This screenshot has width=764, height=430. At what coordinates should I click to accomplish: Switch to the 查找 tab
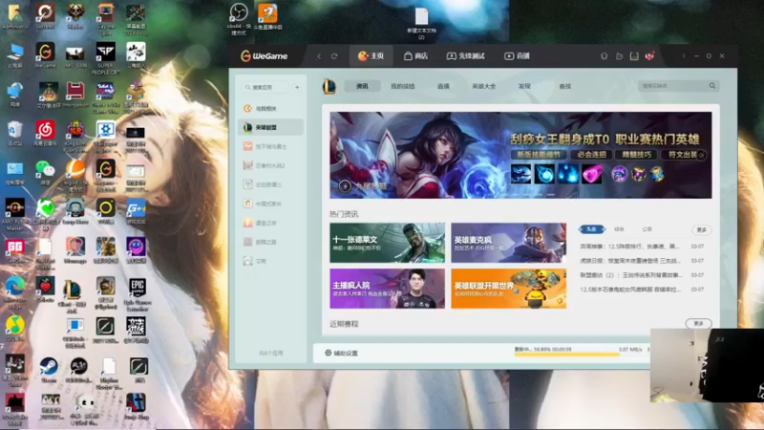point(564,86)
